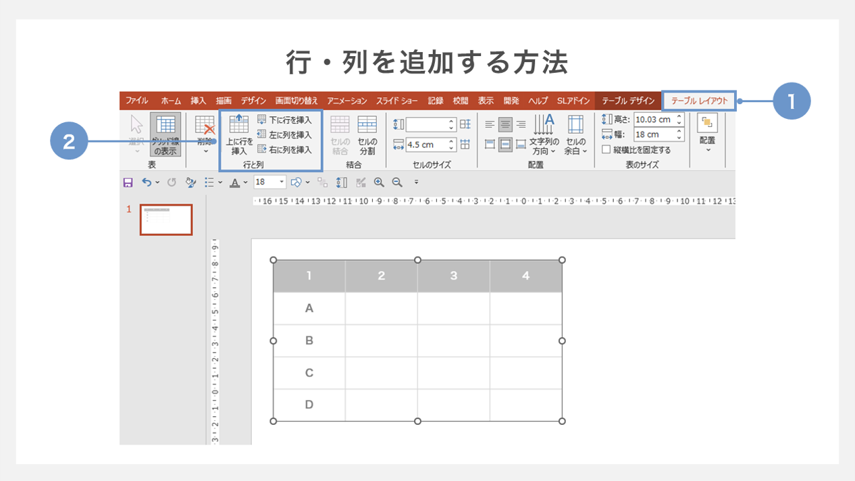Click the format painter brush icon

(190, 182)
